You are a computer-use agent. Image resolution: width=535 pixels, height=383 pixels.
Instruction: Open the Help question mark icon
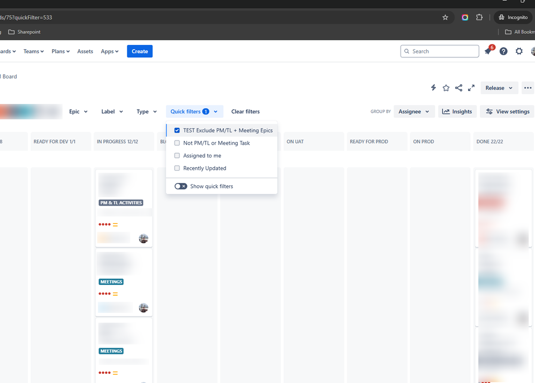[503, 51]
